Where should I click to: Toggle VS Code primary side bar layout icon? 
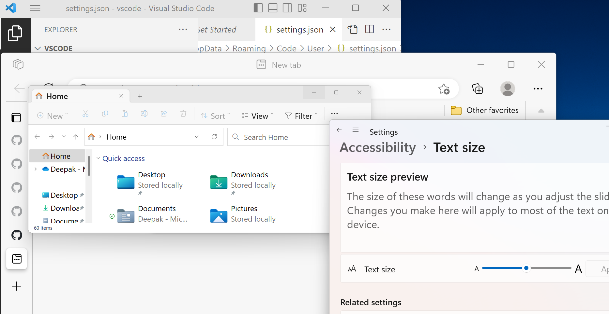(x=258, y=8)
